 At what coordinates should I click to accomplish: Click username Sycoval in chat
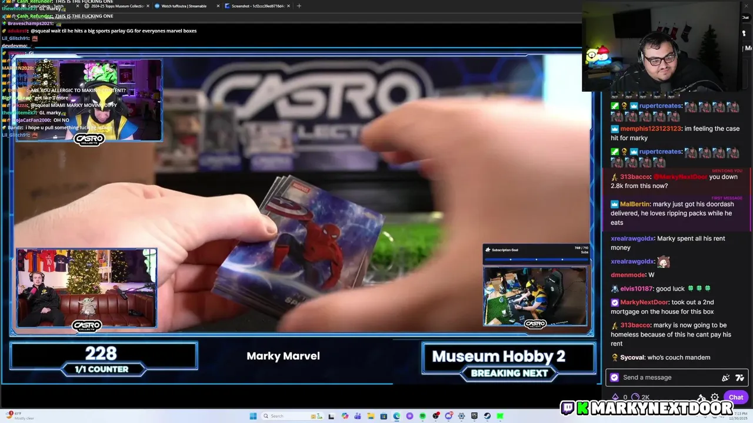pyautogui.click(x=632, y=357)
